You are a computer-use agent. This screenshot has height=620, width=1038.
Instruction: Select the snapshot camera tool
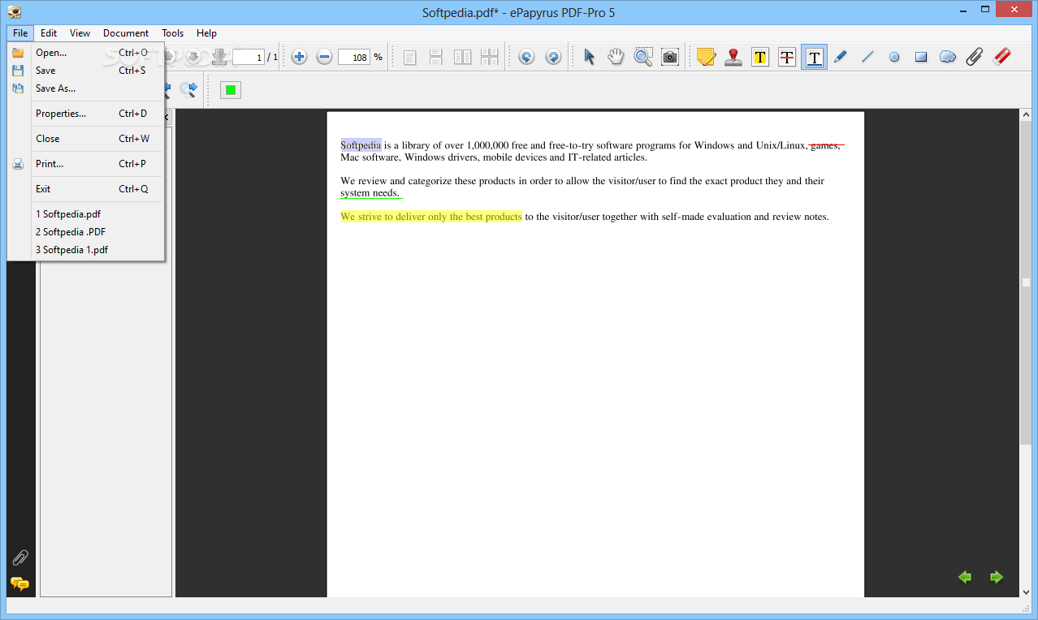pyautogui.click(x=669, y=57)
